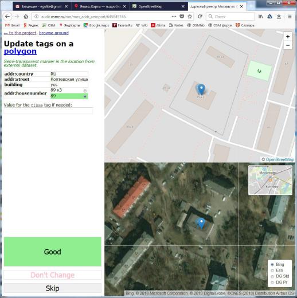Open the page actions three-dot menu
This screenshot has height=298, width=297.
point(174,17)
